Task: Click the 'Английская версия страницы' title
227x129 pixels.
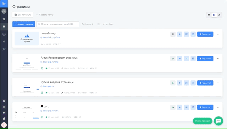Action: [x=59, y=58]
